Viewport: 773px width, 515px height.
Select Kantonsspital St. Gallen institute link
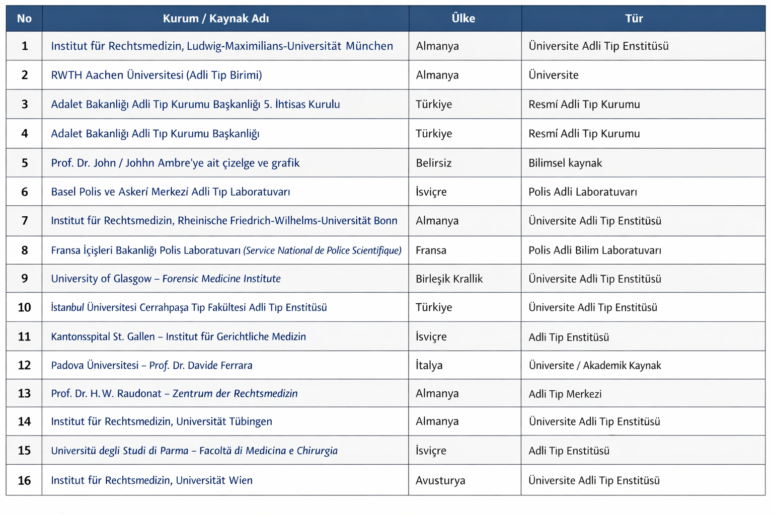point(178,336)
